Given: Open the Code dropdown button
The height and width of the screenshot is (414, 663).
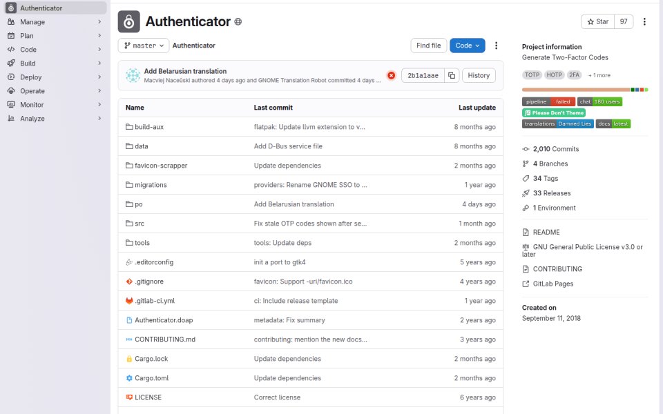Looking at the screenshot, I should (468, 46).
